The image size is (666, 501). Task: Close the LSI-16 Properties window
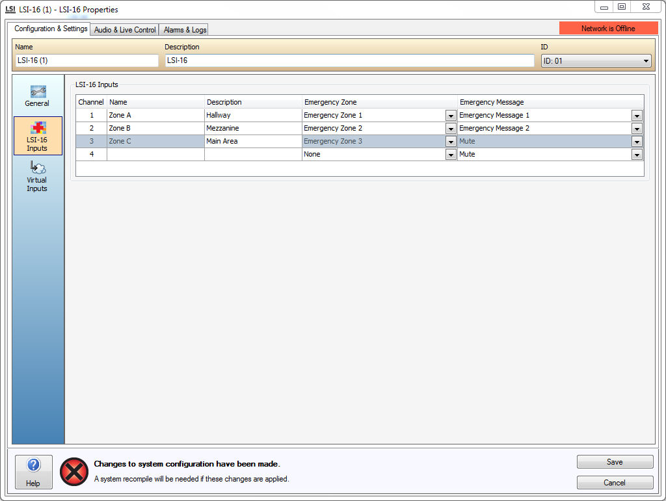[x=646, y=6]
